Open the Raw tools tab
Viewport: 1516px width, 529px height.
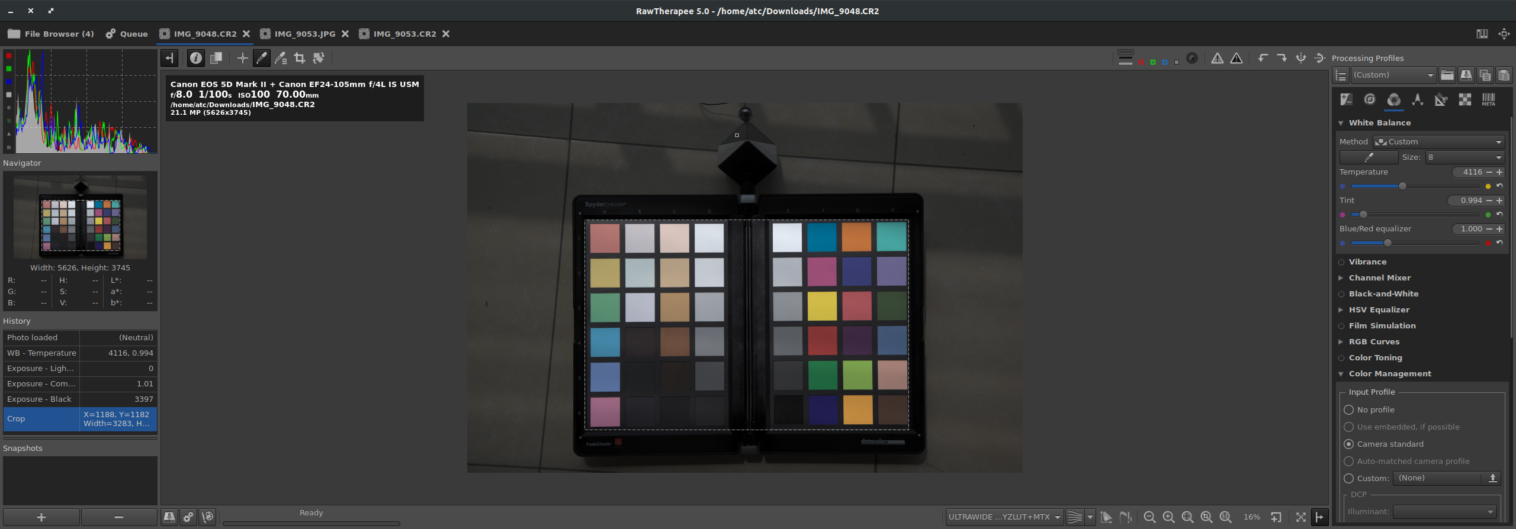click(x=1465, y=99)
